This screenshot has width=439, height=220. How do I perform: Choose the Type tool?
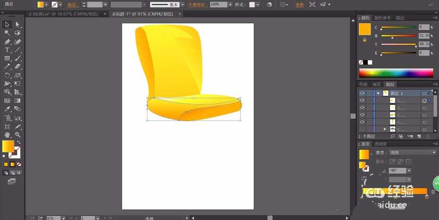(x=7, y=50)
